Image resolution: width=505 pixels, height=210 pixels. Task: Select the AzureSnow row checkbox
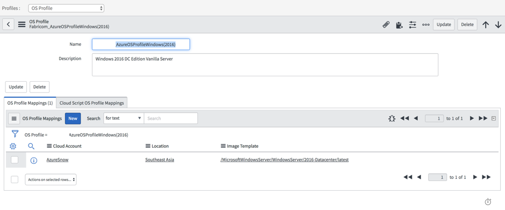point(15,160)
